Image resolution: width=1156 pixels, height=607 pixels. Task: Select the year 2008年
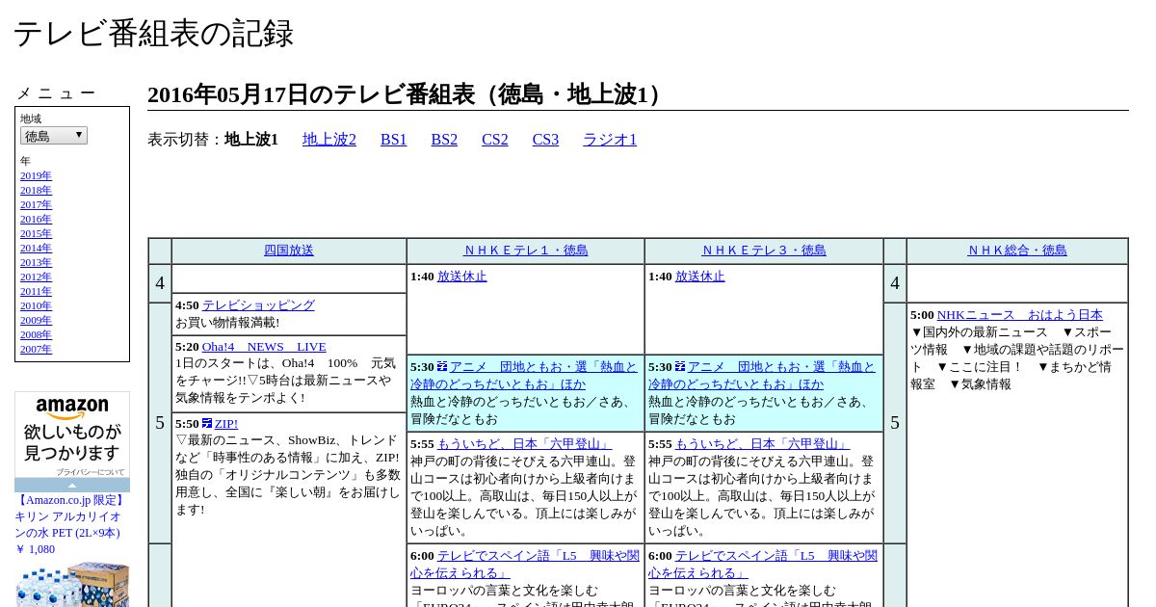[x=36, y=335]
